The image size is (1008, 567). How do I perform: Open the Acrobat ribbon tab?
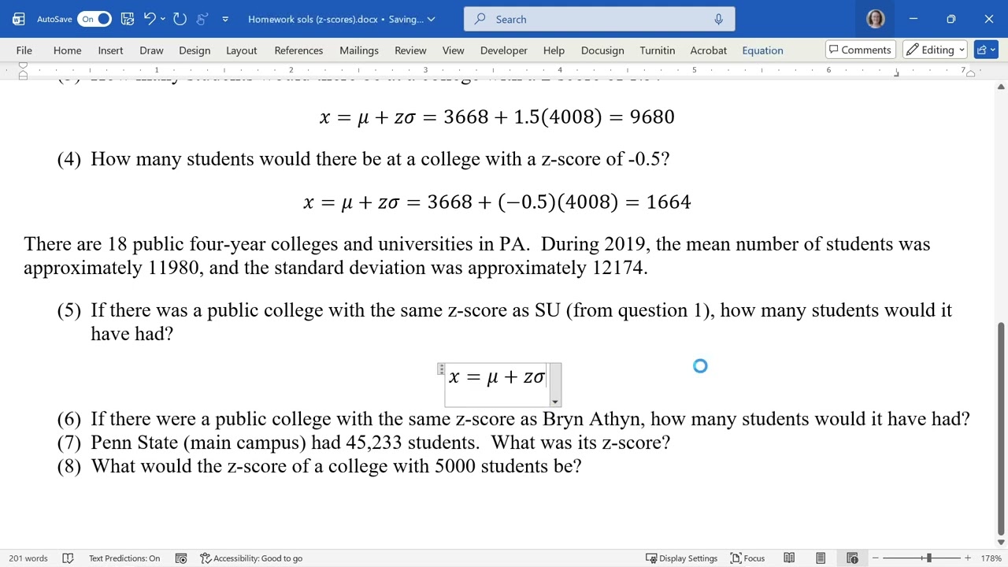pyautogui.click(x=709, y=50)
